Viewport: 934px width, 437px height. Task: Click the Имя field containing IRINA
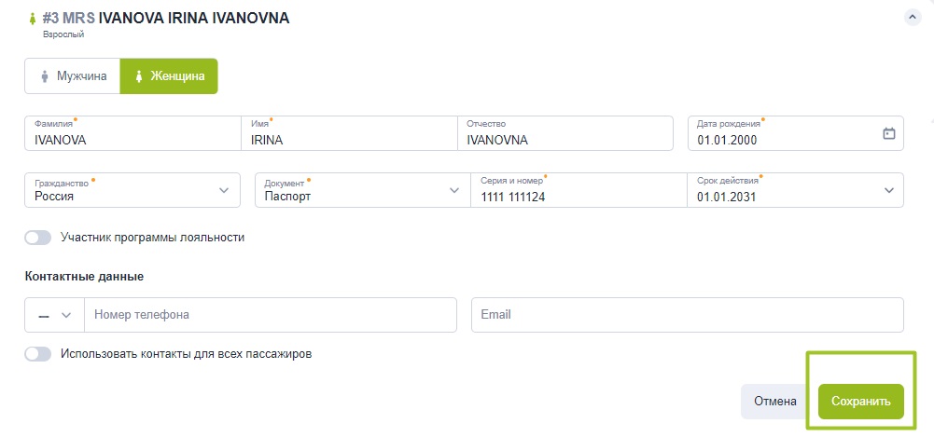coord(350,133)
